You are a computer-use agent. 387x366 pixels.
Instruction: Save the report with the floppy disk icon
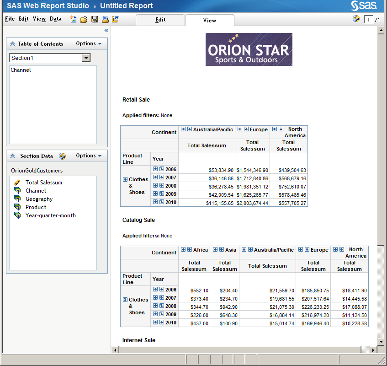[x=95, y=19]
